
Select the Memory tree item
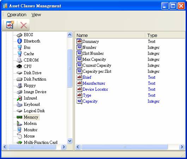coord(31,117)
